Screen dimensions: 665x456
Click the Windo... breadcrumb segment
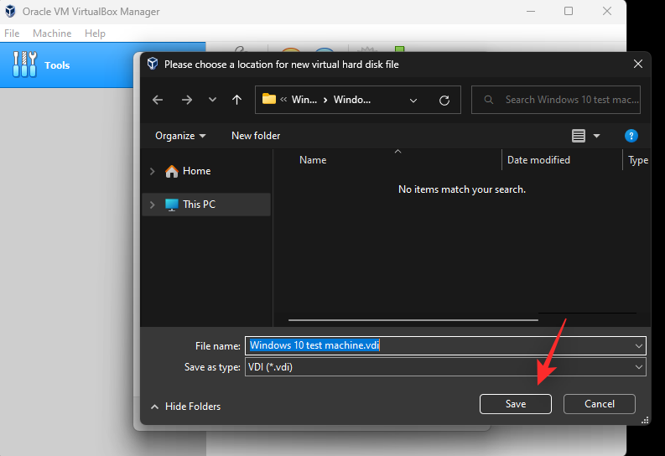point(352,100)
